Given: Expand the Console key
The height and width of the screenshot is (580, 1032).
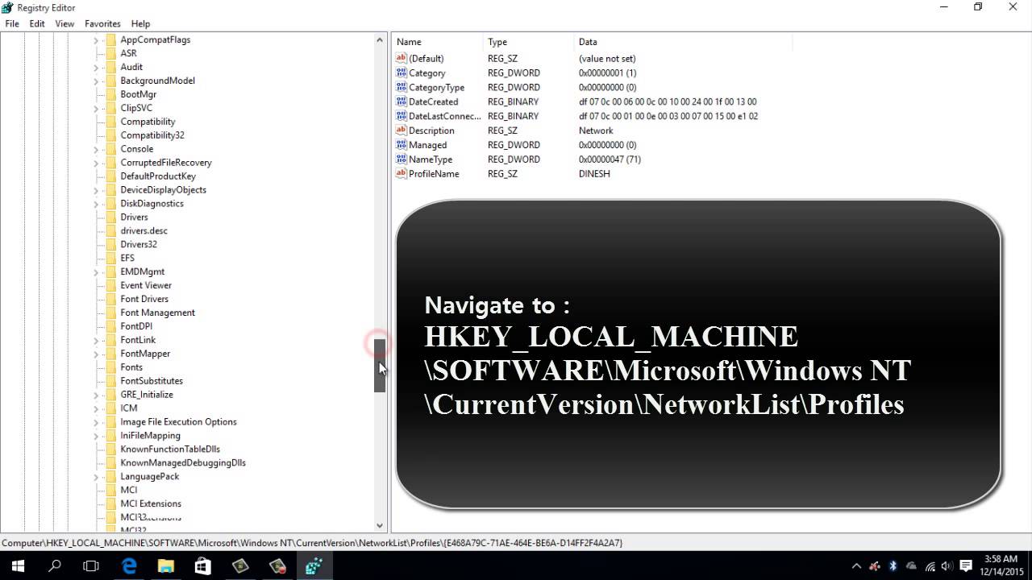Looking at the screenshot, I should coord(96,150).
